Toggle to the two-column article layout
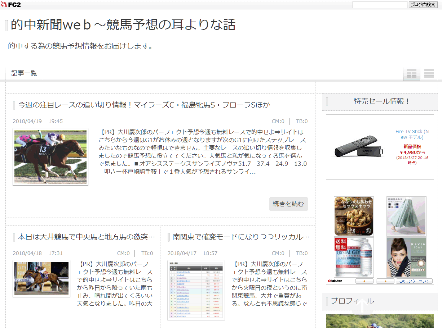The image size is (442, 328). tap(411, 73)
